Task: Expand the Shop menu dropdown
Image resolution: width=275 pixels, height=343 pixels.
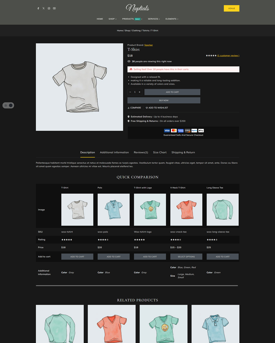Action: point(113,19)
